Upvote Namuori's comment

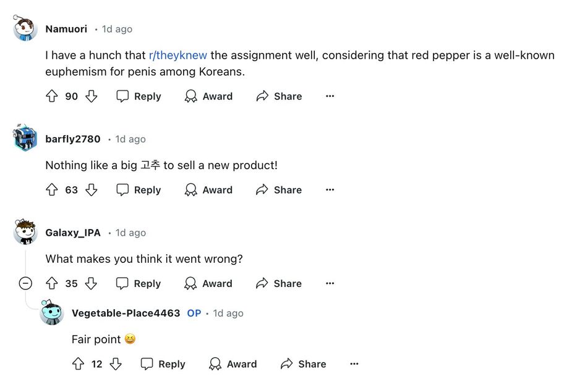tap(52, 96)
